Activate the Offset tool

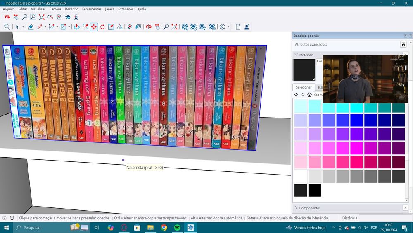tap(85, 27)
